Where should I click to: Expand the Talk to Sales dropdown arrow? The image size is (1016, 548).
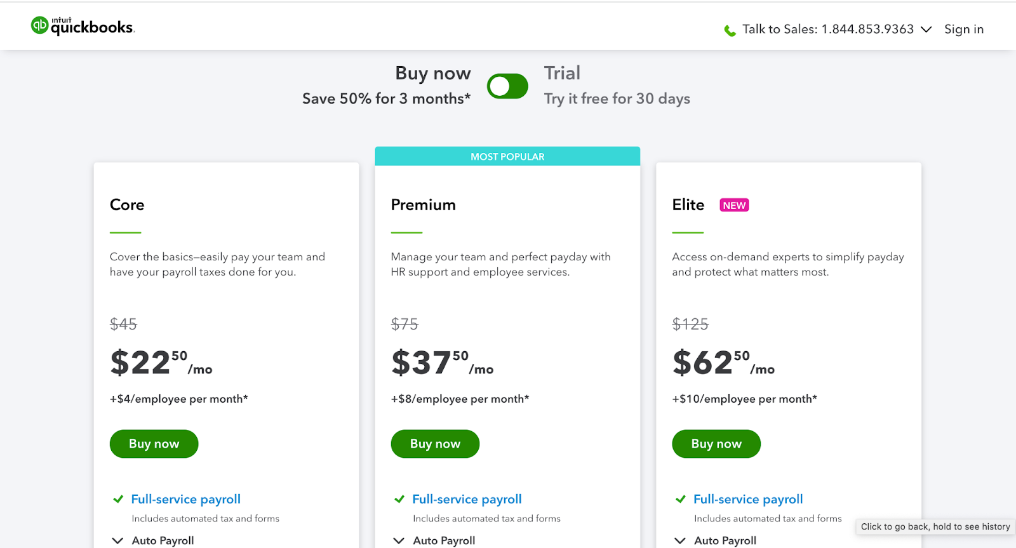click(x=926, y=29)
